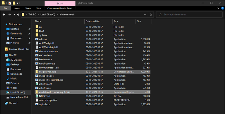Select the Magisk-v21.4.zip archive icon
This screenshot has height=114, width=225.
click(x=37, y=72)
